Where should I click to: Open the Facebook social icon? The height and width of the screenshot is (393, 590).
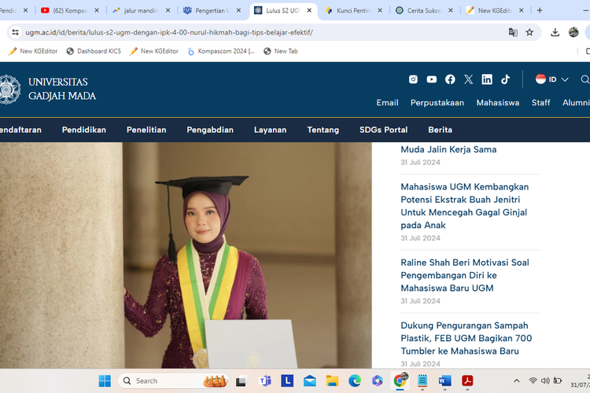coord(450,79)
